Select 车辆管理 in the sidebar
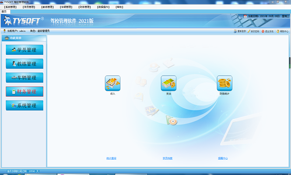291x175 pixels. (x=24, y=78)
